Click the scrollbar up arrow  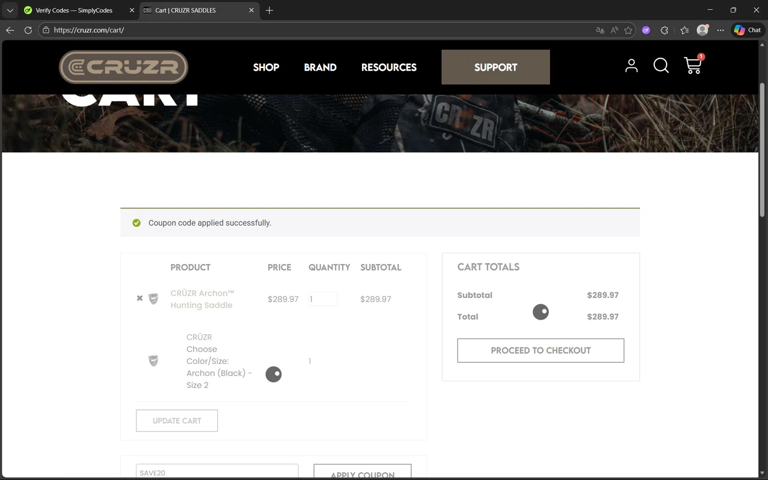[762, 45]
